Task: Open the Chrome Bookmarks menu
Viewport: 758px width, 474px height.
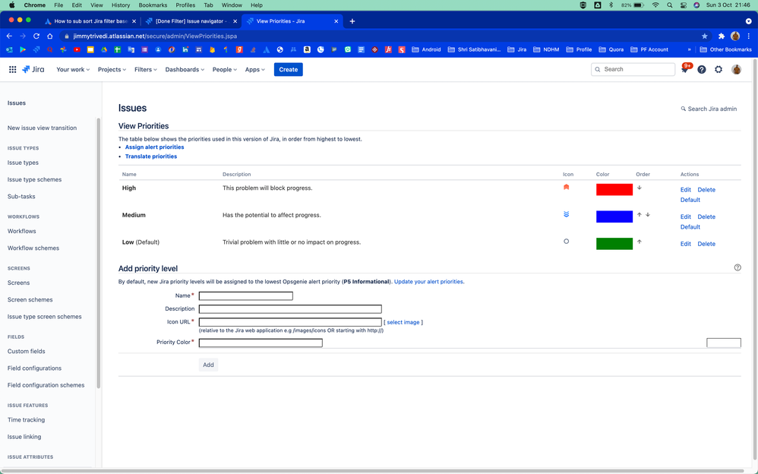Action: tap(152, 5)
